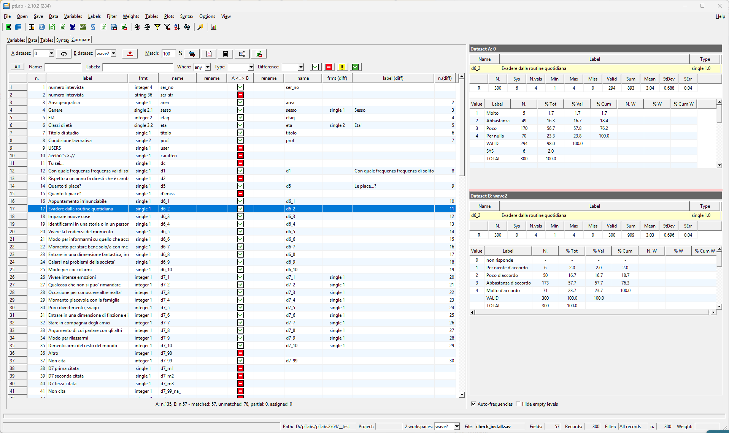Open the Type filter dropdown
This screenshot has height=433, width=729.
point(251,67)
